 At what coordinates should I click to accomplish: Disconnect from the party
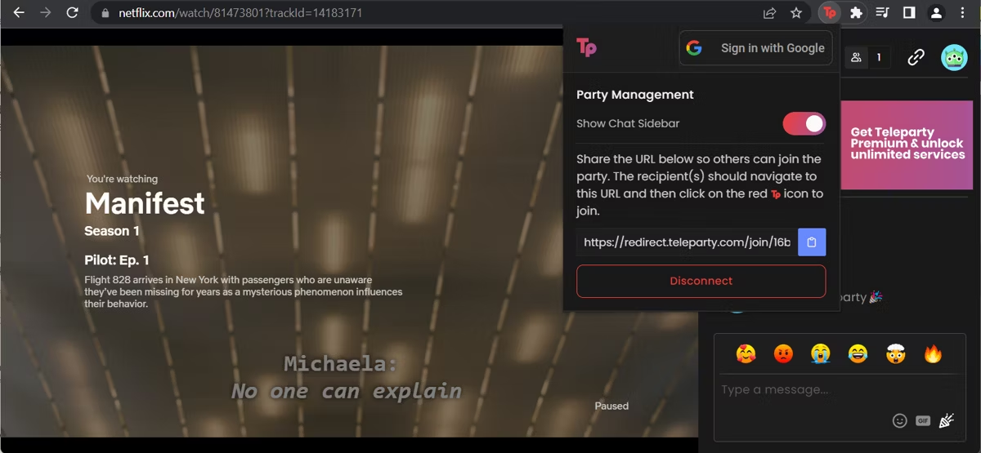(701, 281)
